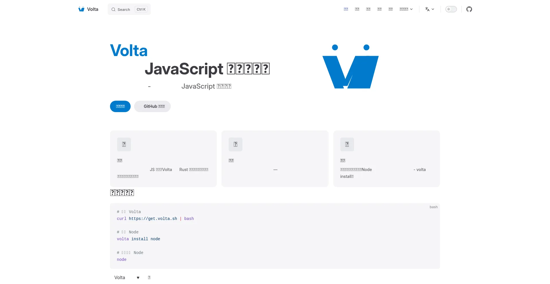
Task: Click the translate language icon
Action: tap(427, 9)
